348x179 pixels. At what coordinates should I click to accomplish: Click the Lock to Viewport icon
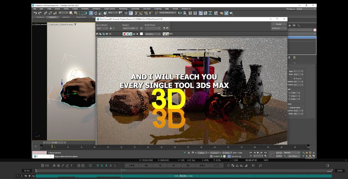(x=142, y=28)
